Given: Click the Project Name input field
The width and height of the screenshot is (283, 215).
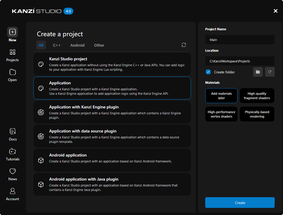Looking at the screenshot, I should tap(240, 39).
